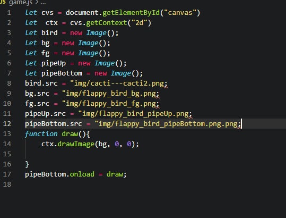The height and width of the screenshot is (218, 286).
Task: Click the breadcrumb ellipsis after game.js
Action: [43, 3]
